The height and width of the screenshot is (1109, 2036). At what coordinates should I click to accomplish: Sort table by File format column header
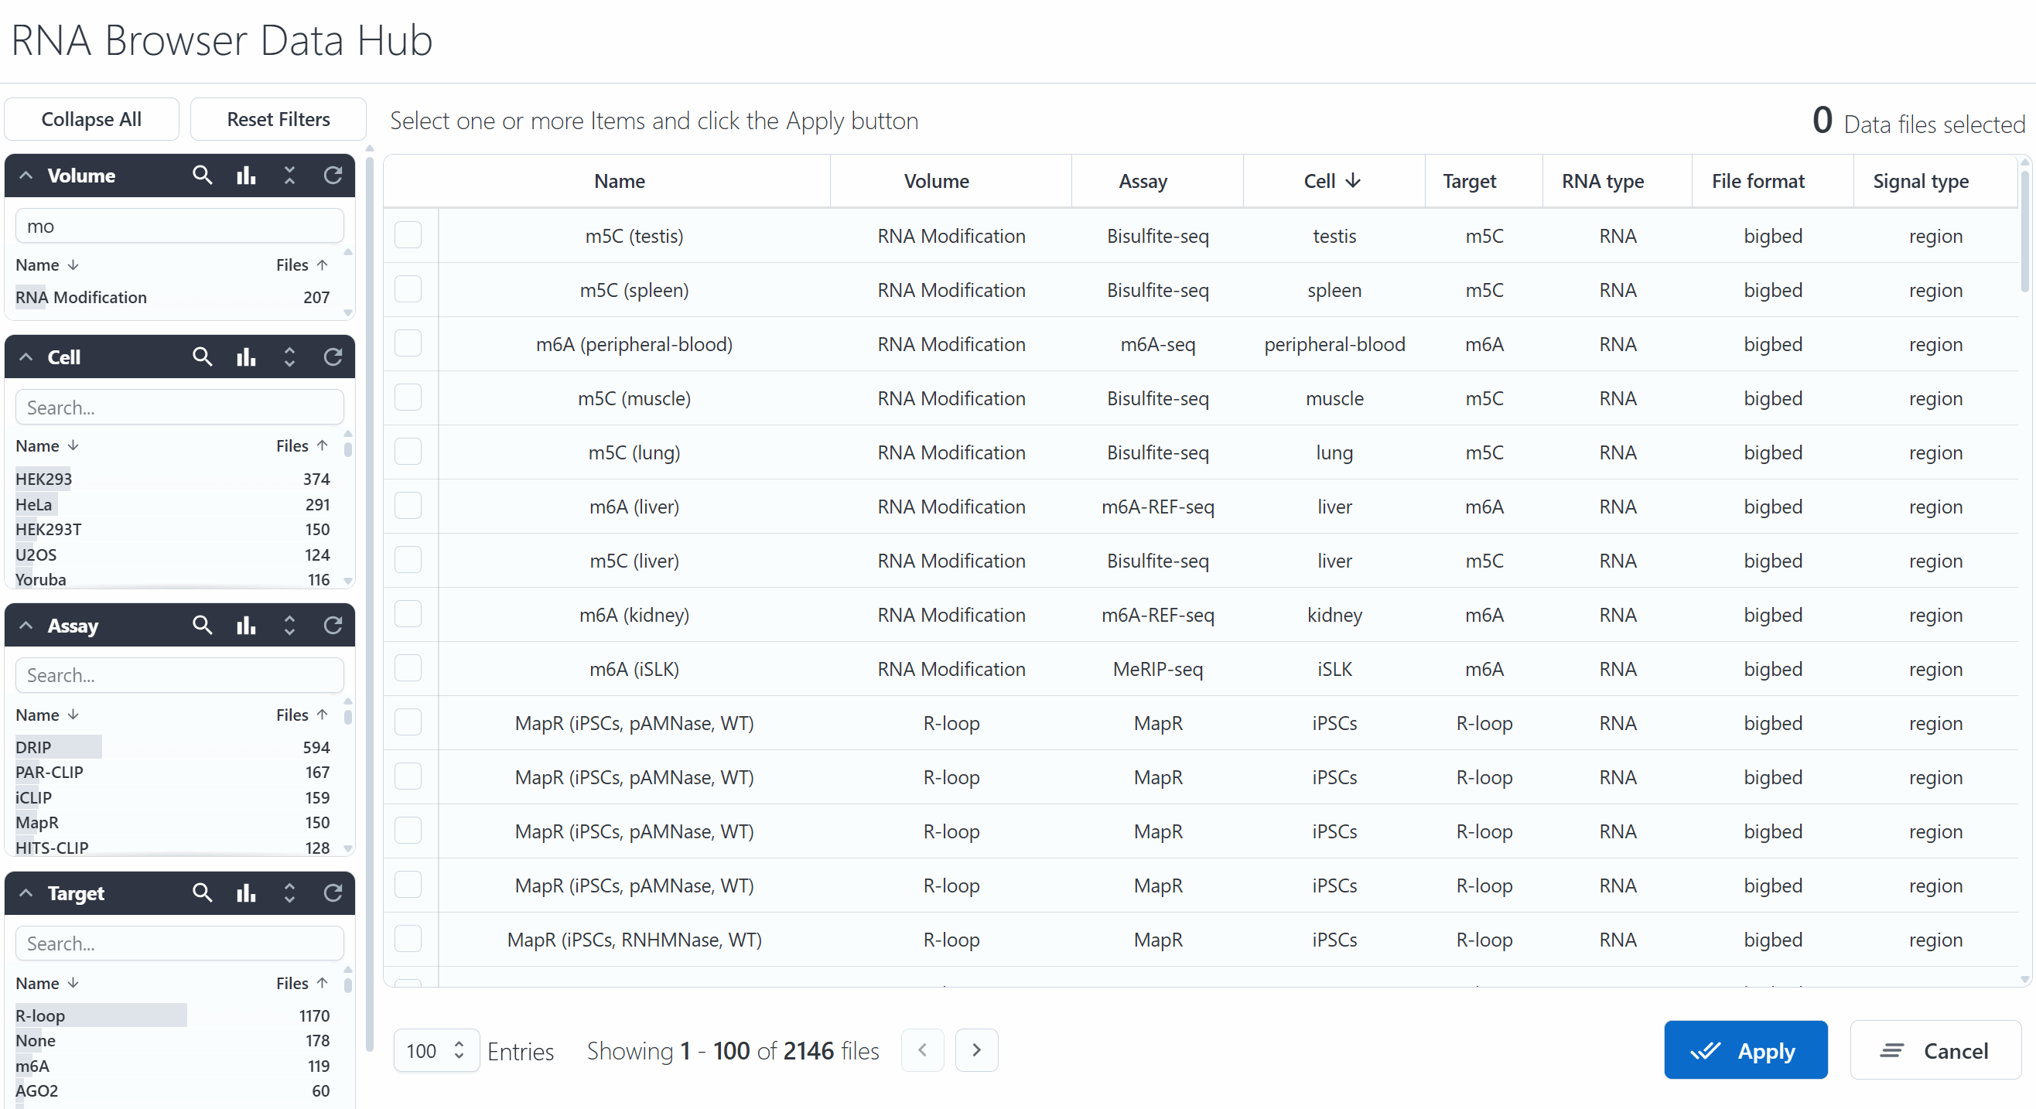(x=1758, y=181)
